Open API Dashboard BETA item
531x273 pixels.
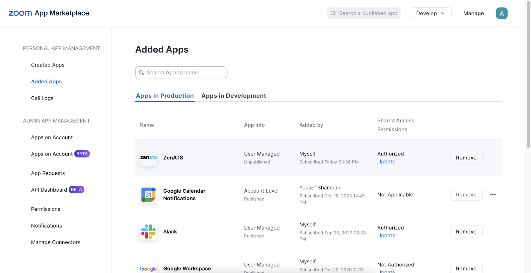coord(57,190)
